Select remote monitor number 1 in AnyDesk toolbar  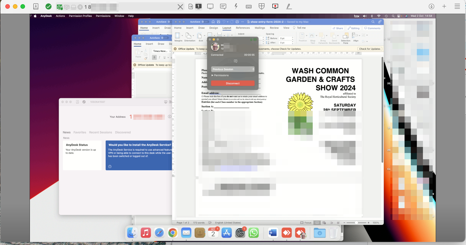click(199, 6)
